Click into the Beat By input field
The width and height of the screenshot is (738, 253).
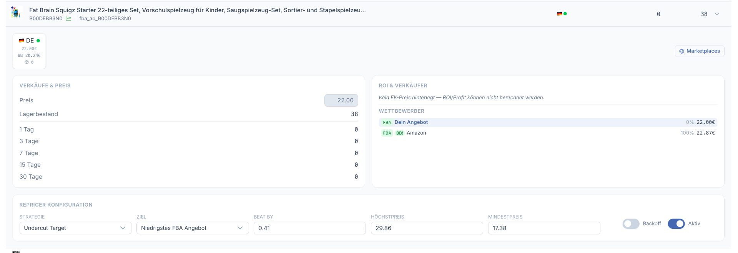(309, 228)
